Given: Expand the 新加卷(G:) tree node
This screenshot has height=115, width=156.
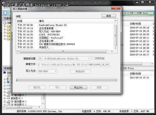Looking at the screenshot, I should [5, 98].
